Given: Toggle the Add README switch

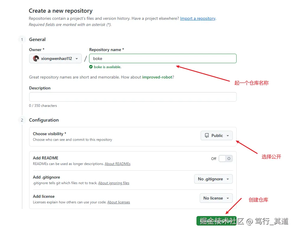Looking at the screenshot, I should click(x=226, y=159).
